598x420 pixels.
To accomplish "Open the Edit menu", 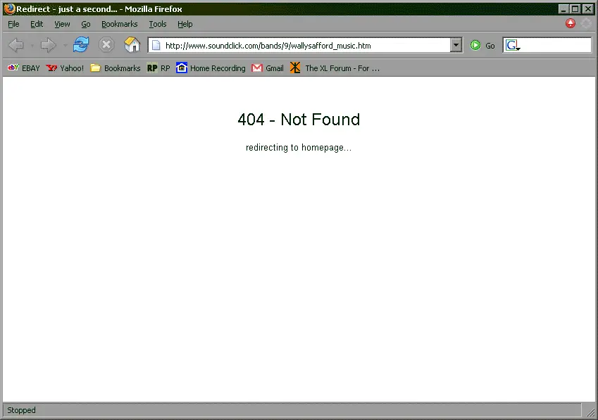I will tap(37, 24).
